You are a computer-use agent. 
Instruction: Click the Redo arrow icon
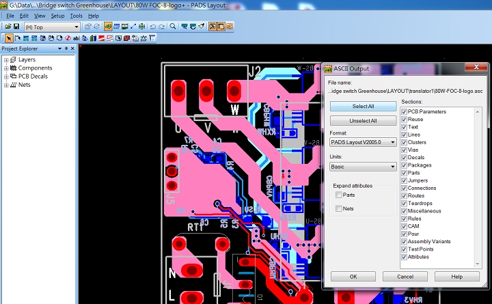click(162, 27)
